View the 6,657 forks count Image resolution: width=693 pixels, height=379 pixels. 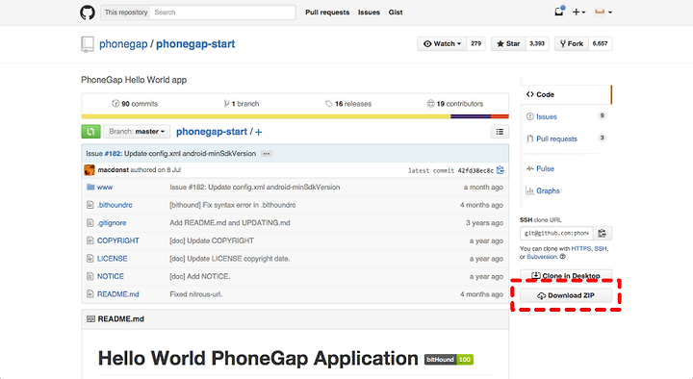[x=601, y=43]
